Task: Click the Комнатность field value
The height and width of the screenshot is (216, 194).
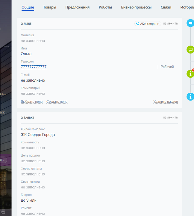Action: coord(33,148)
